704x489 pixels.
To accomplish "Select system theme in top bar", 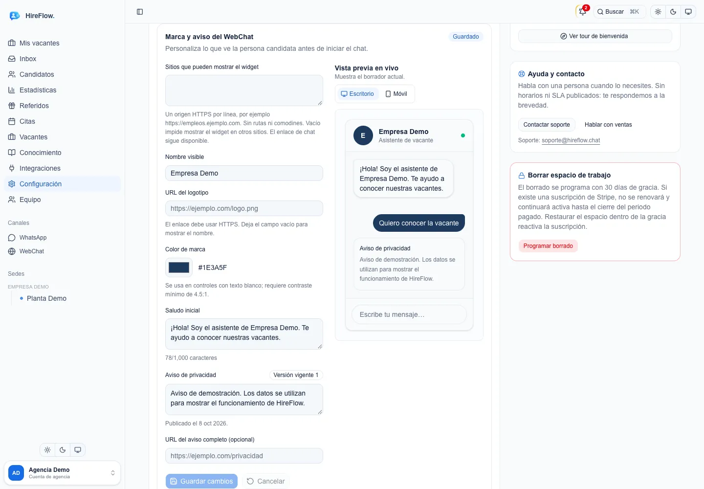I will tap(688, 12).
